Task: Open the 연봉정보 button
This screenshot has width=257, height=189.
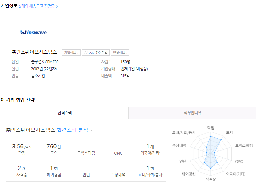Action: [x=120, y=53]
